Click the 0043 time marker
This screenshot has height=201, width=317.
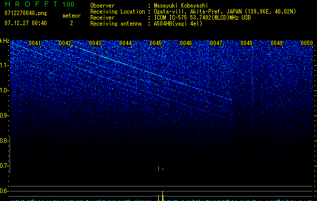(95, 43)
